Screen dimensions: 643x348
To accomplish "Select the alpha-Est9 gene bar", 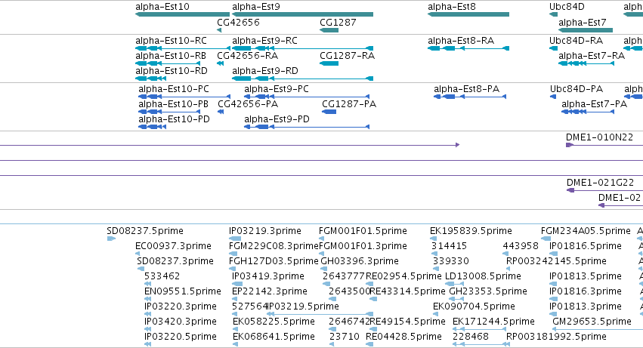I will [303, 14].
